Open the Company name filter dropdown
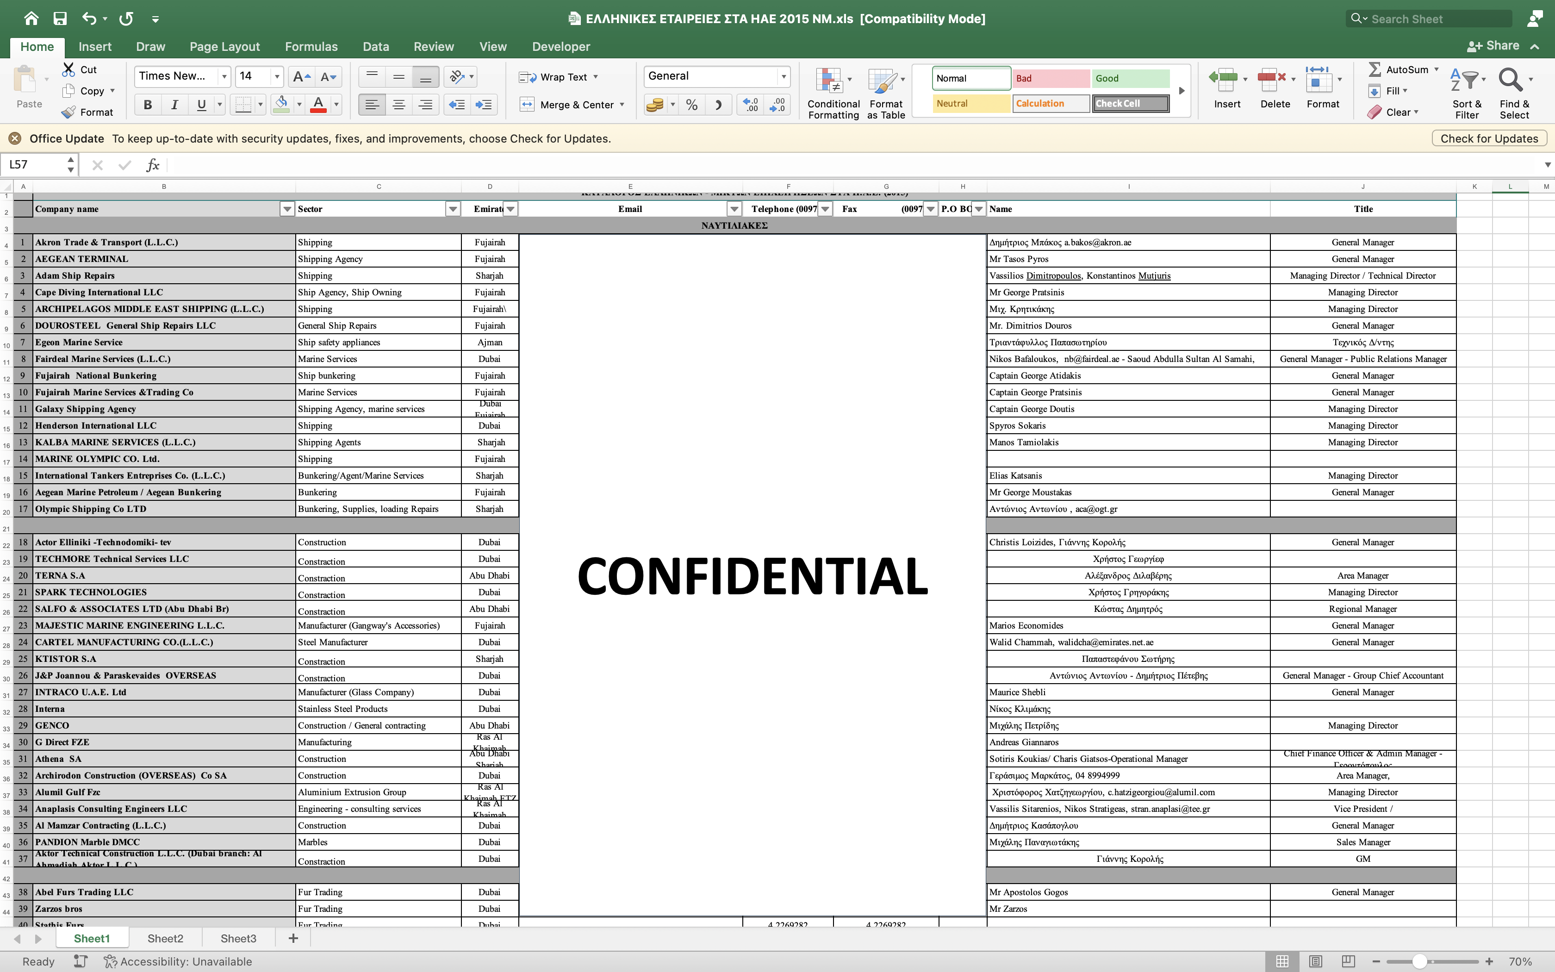 click(286, 209)
